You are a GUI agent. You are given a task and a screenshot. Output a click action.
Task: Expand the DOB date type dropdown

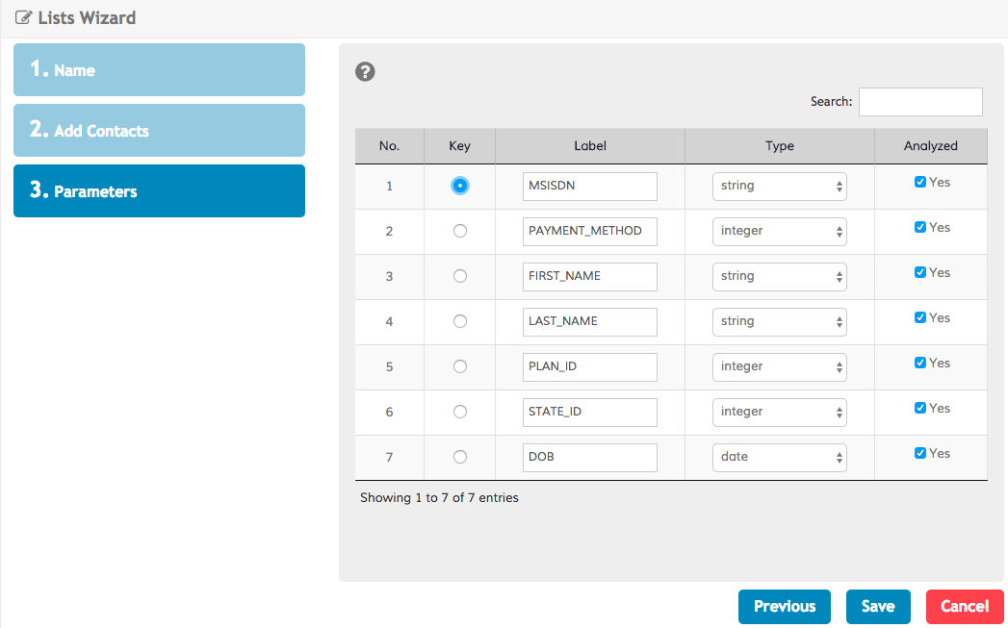tap(780, 457)
